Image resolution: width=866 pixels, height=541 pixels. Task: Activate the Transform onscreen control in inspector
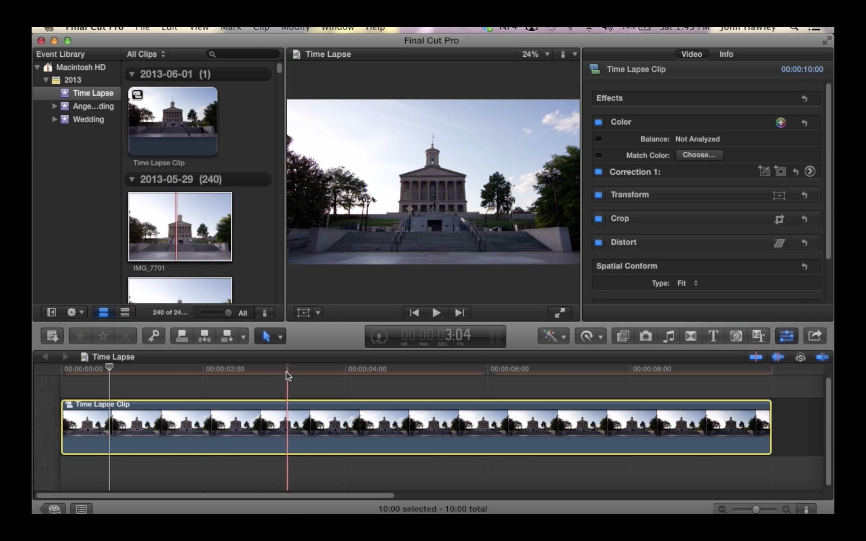(779, 195)
